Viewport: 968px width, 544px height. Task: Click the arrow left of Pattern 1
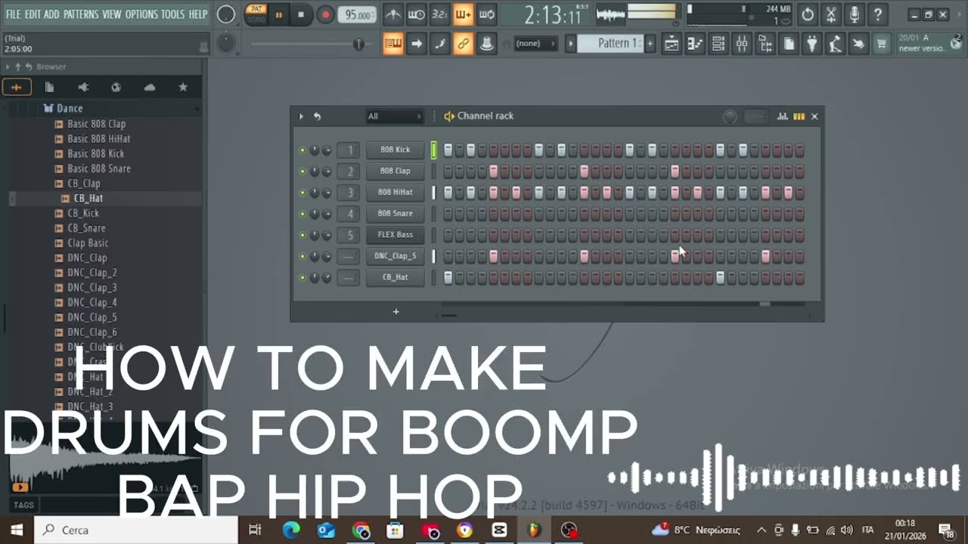pyautogui.click(x=571, y=44)
